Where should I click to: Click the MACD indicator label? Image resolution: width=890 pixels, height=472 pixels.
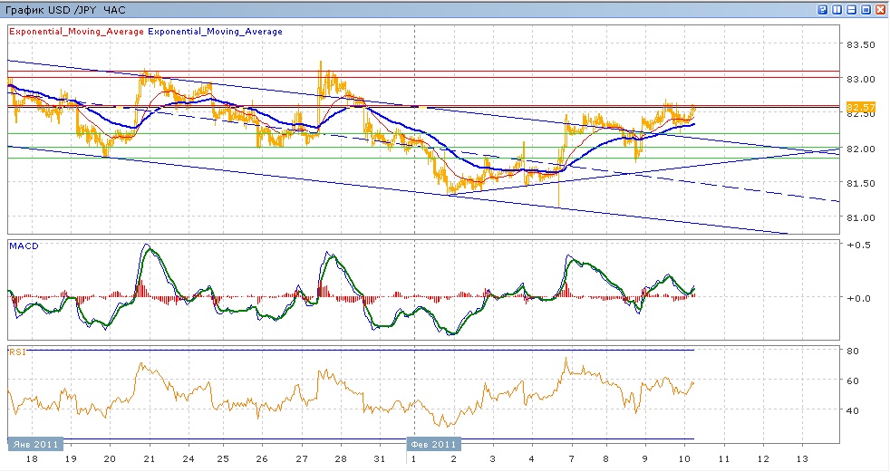pyautogui.click(x=22, y=246)
